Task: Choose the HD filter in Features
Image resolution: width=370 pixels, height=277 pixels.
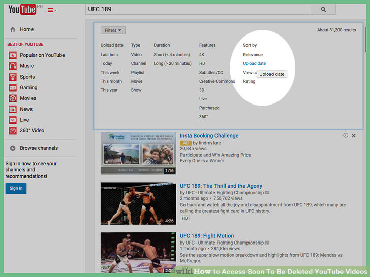Action: click(202, 63)
